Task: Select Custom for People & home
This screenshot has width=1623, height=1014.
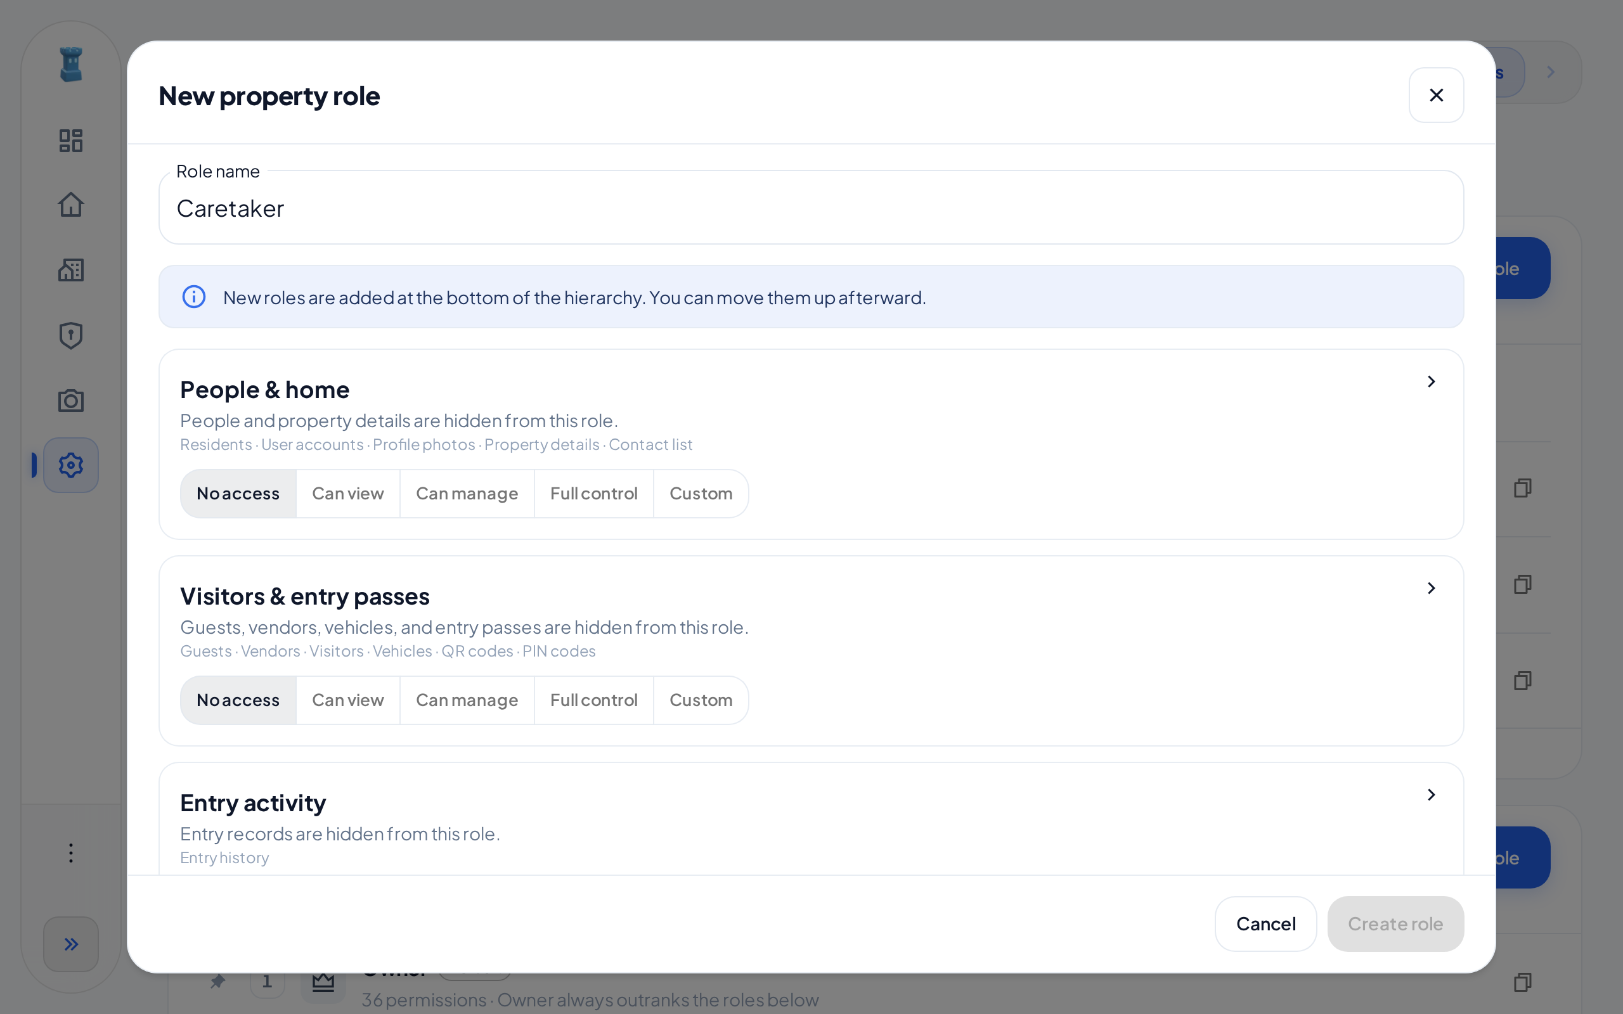Action: (701, 494)
